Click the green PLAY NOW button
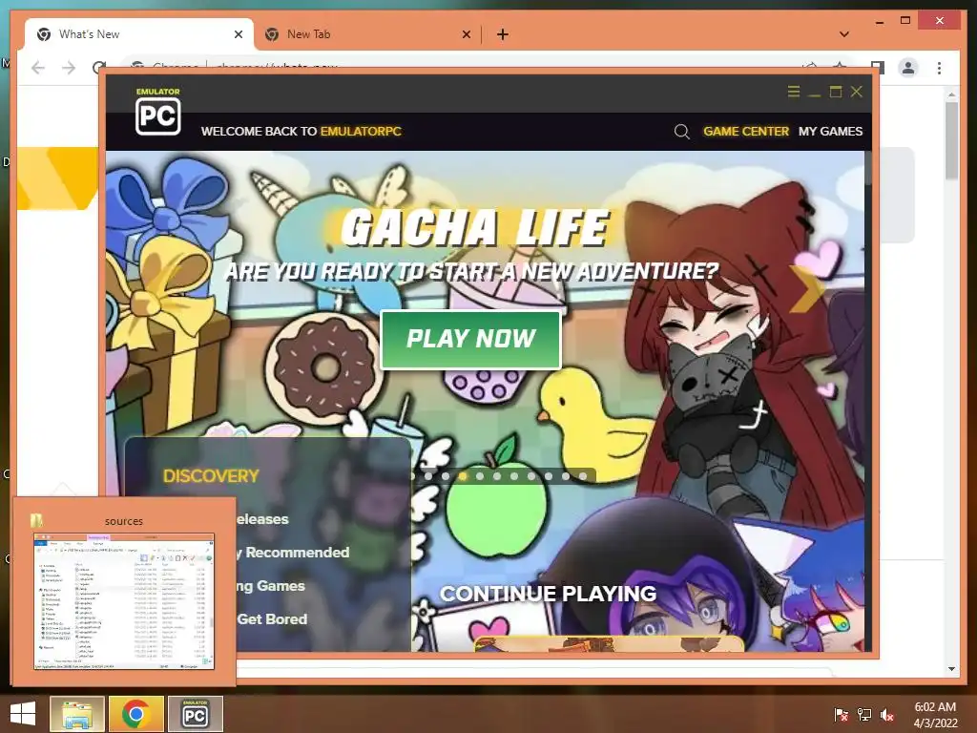 click(x=471, y=339)
